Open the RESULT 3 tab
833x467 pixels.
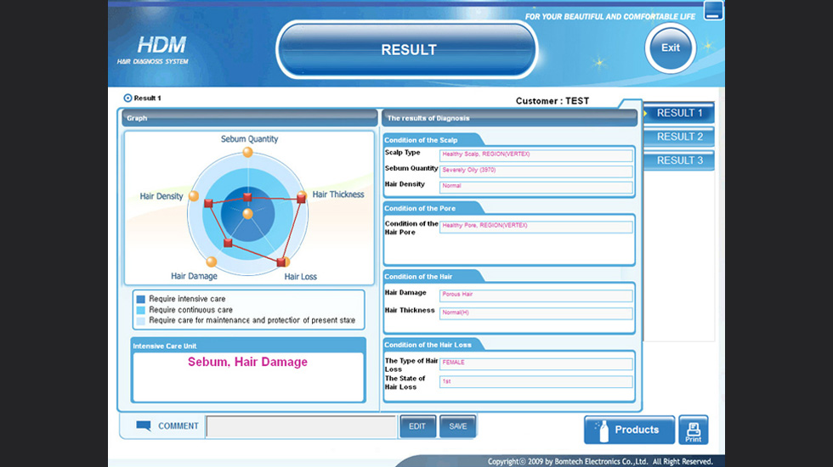(680, 160)
